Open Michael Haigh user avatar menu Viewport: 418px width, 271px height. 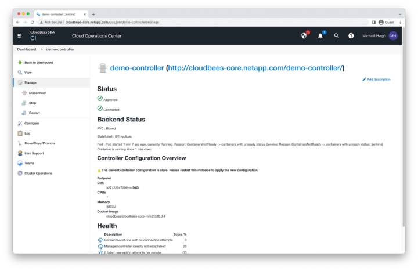point(393,35)
